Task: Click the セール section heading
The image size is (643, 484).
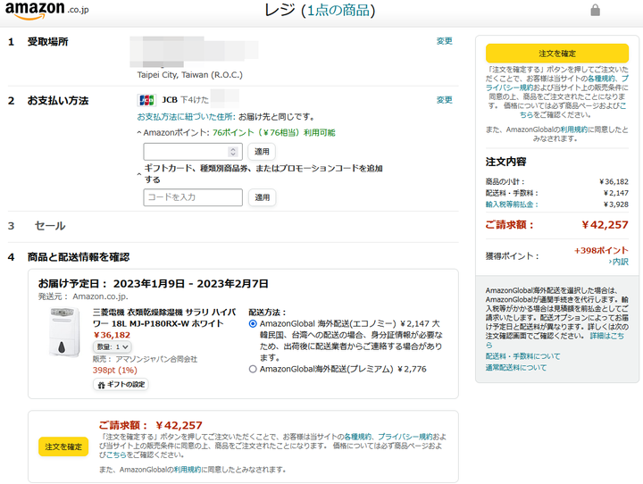Action: pyautogui.click(x=50, y=226)
